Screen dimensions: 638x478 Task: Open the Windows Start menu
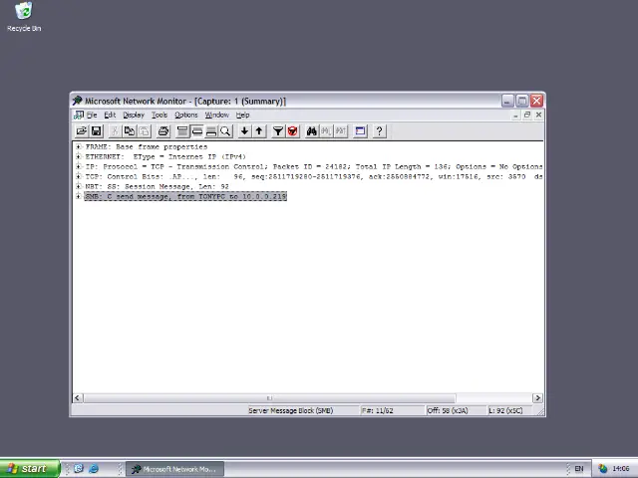pos(30,469)
